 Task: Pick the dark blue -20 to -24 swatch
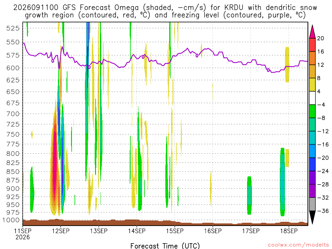point(312,164)
